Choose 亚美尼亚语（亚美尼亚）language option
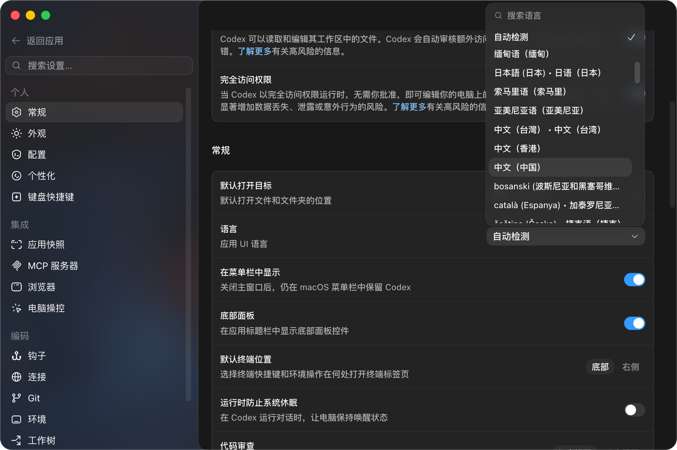This screenshot has width=677, height=450. pyautogui.click(x=560, y=111)
